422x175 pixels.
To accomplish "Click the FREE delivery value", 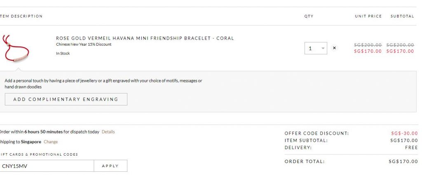I will (411, 147).
